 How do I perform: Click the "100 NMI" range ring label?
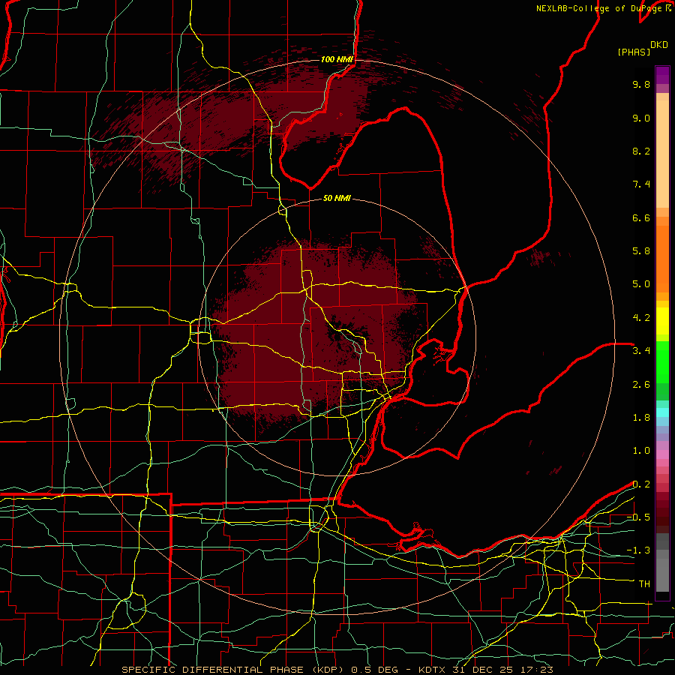point(337,59)
